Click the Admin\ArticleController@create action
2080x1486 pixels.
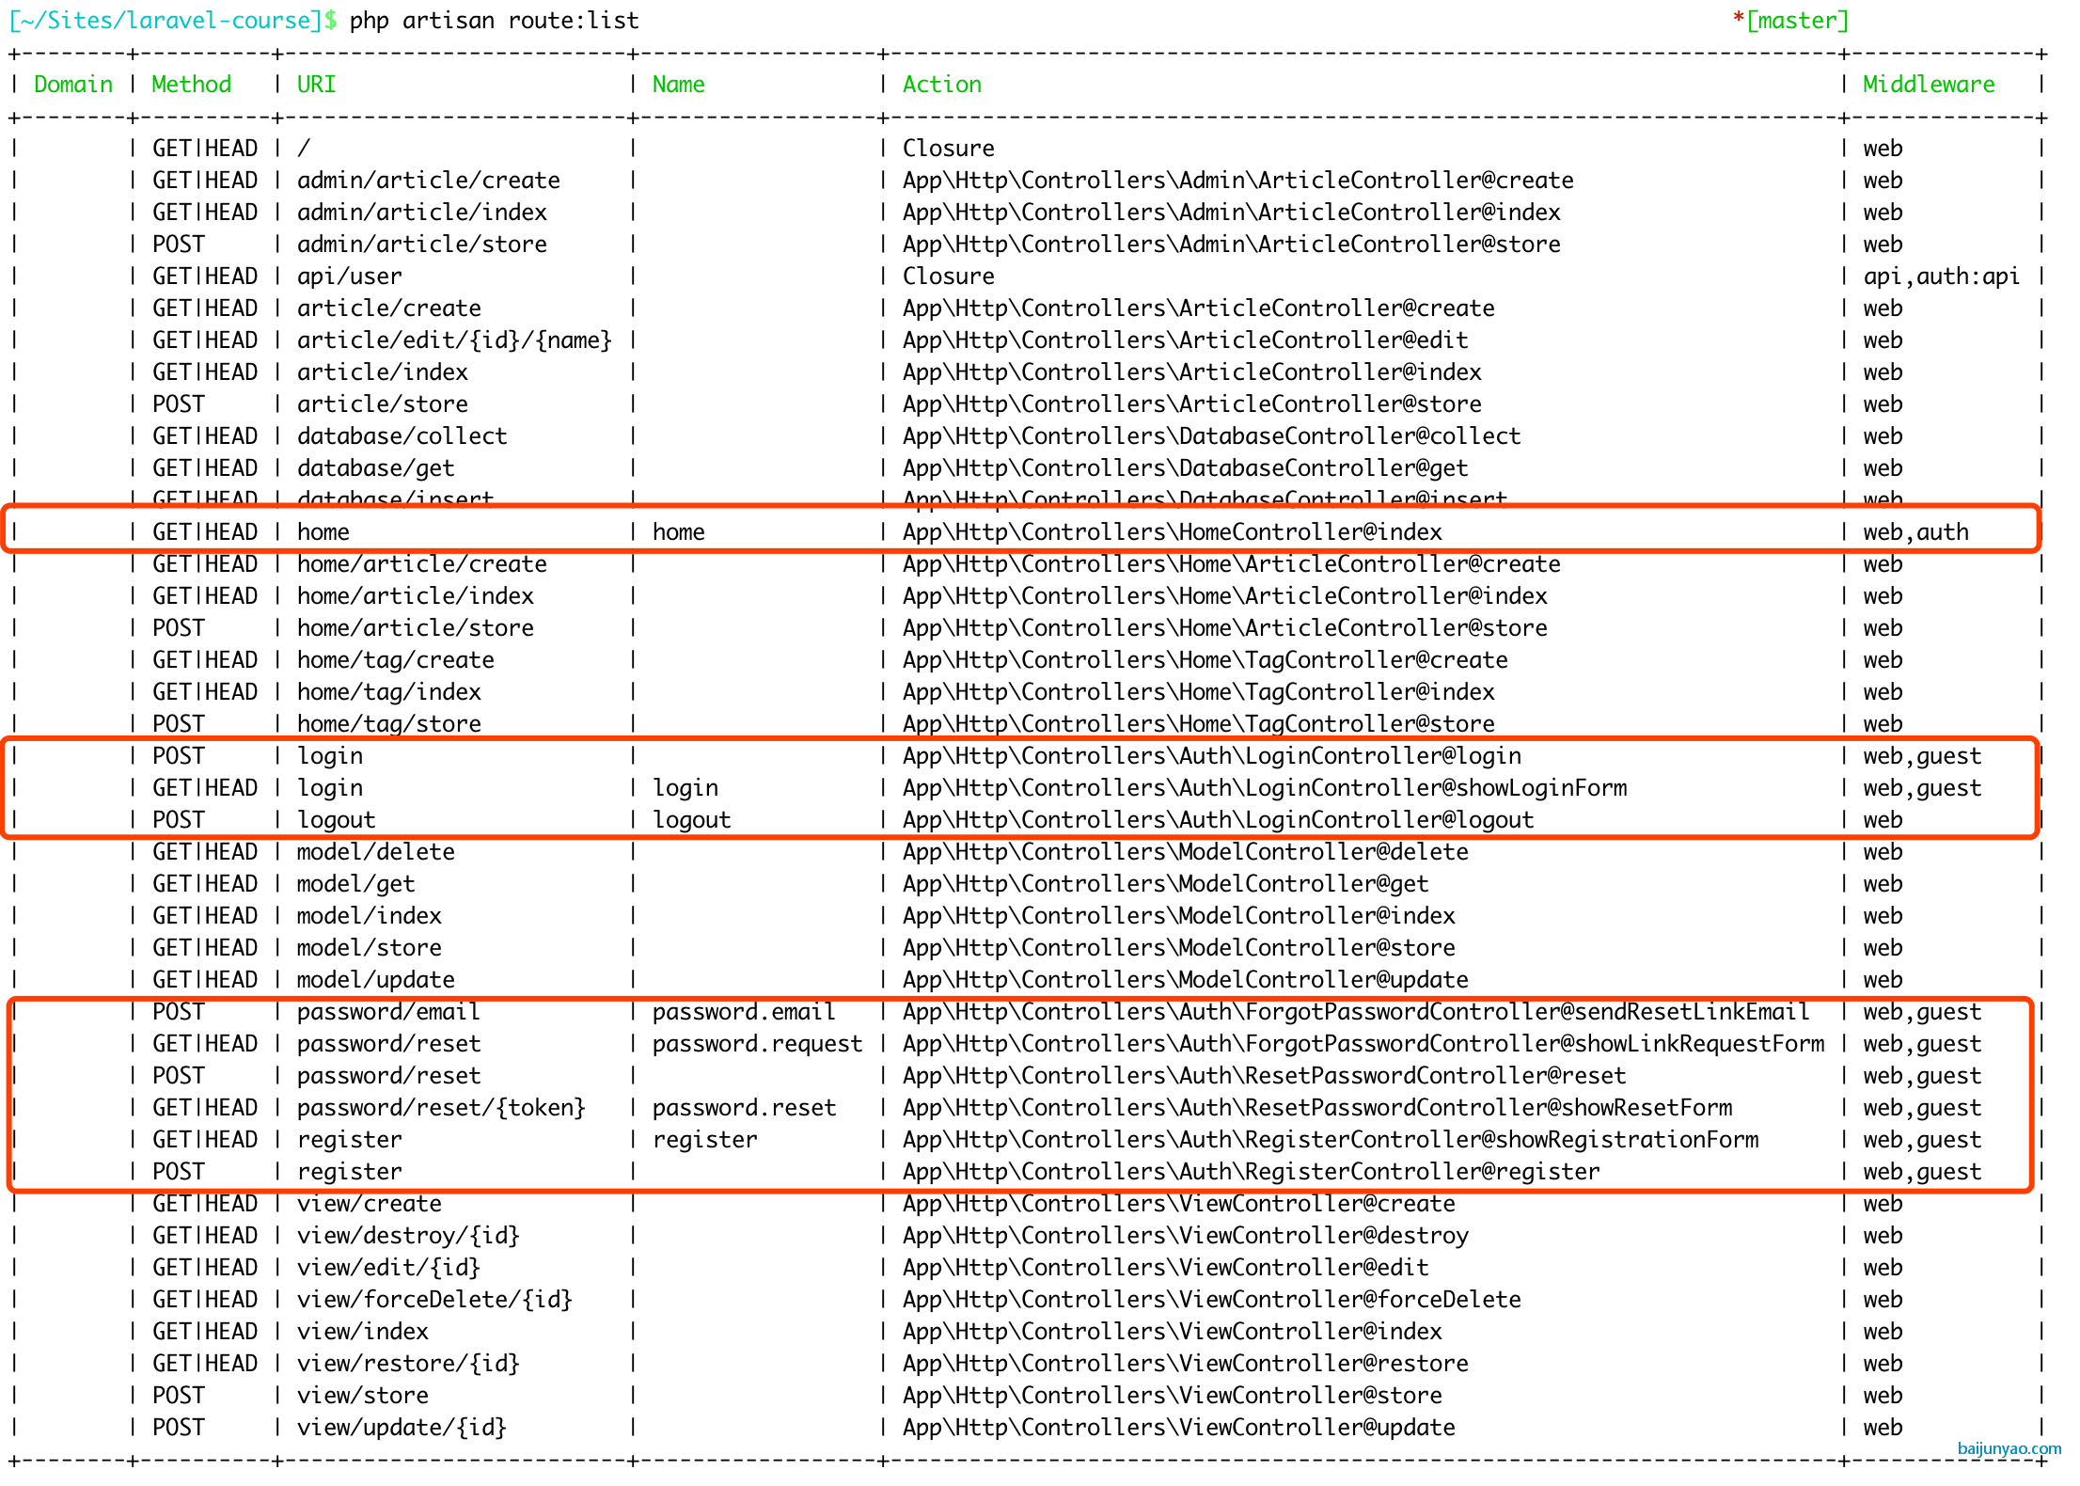(x=1237, y=181)
